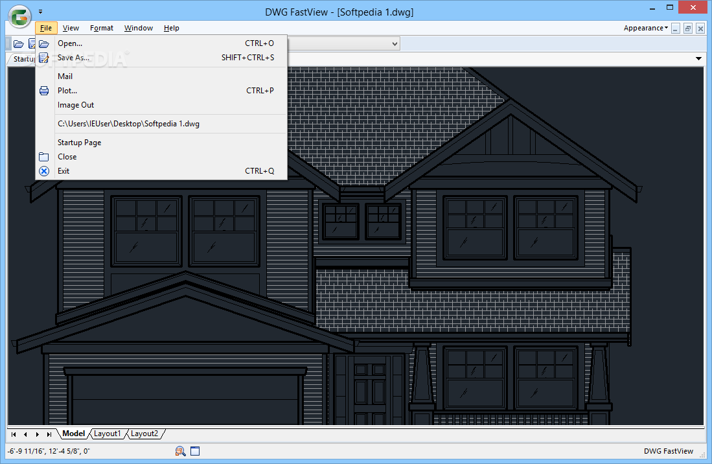Click the Plot printer icon in File menu
The height and width of the screenshot is (464, 712).
point(44,91)
